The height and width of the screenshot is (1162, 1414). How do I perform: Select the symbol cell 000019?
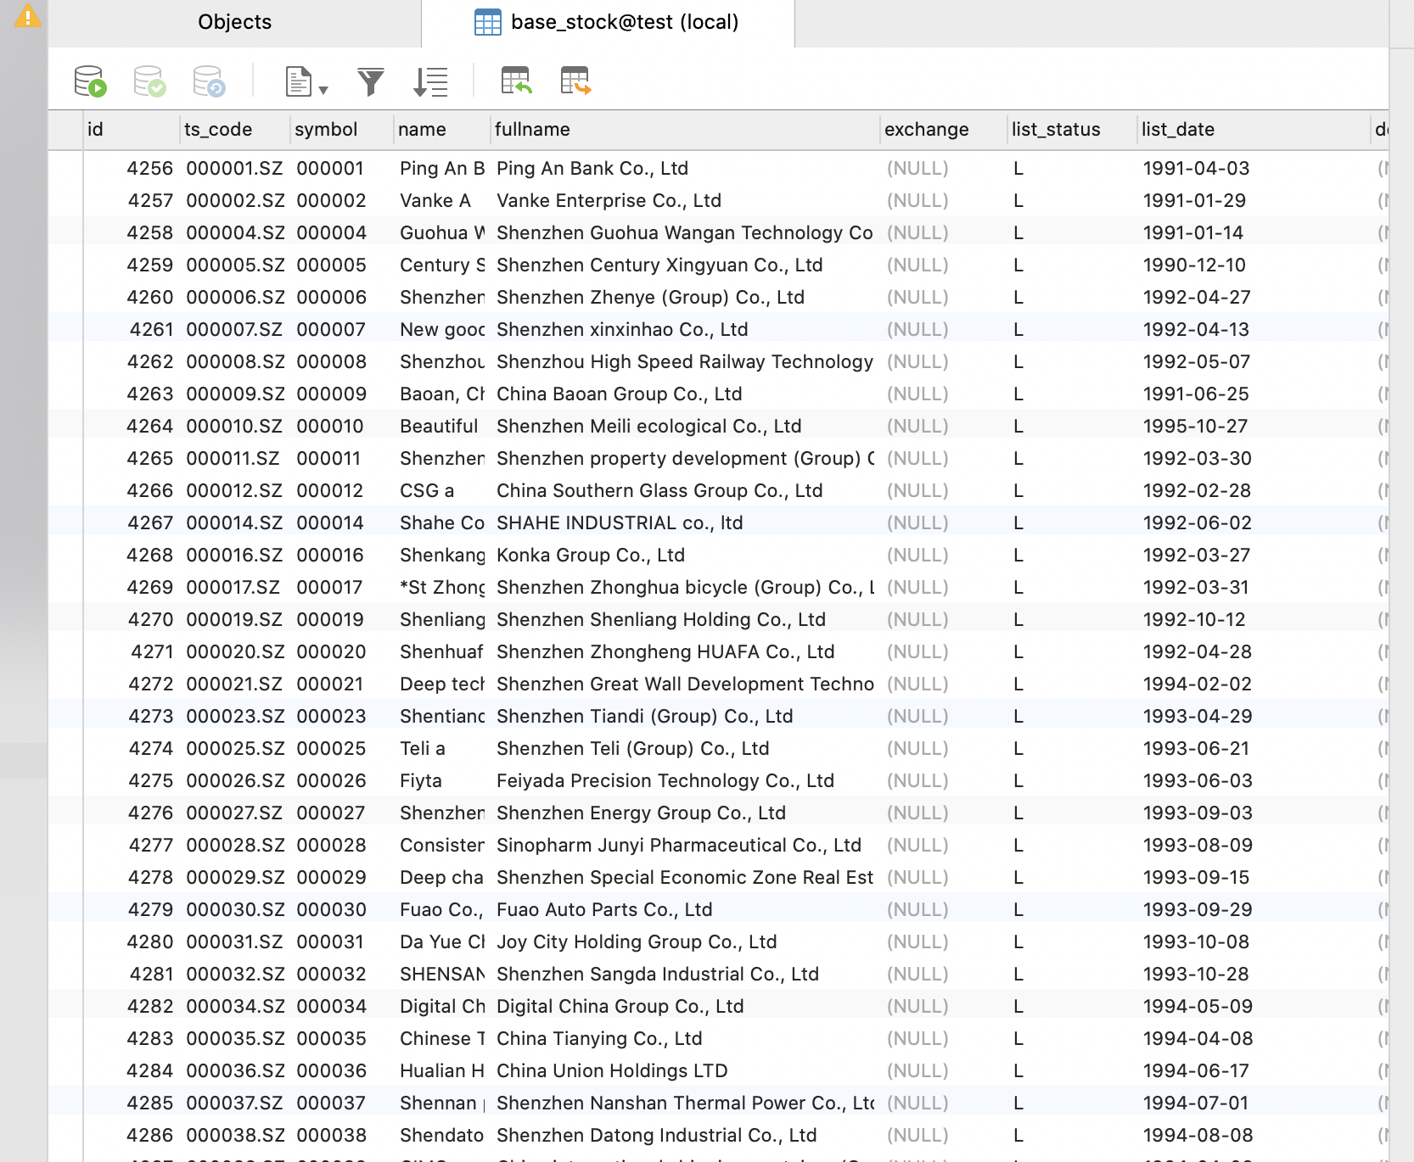tap(342, 620)
